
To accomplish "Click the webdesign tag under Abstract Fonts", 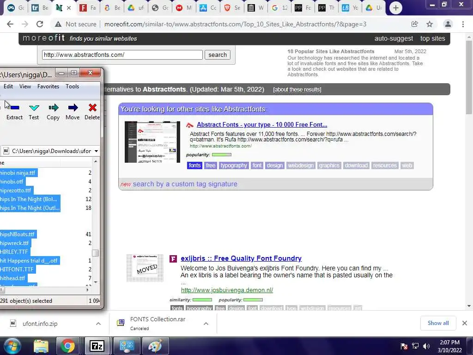I will click(x=301, y=165).
